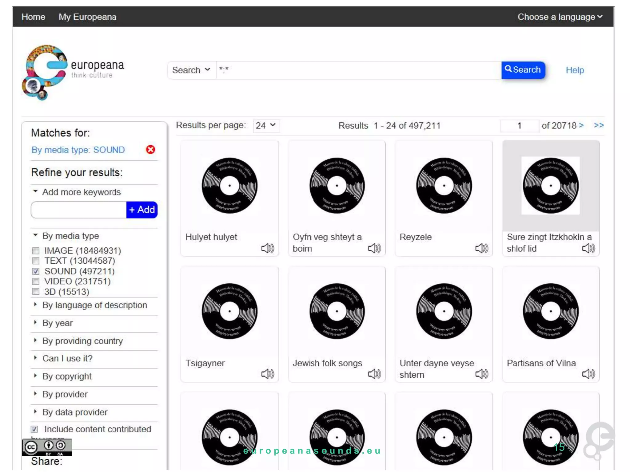Remove the SOUND media type filter
Viewport: 630px width, 472px height.
coord(150,150)
